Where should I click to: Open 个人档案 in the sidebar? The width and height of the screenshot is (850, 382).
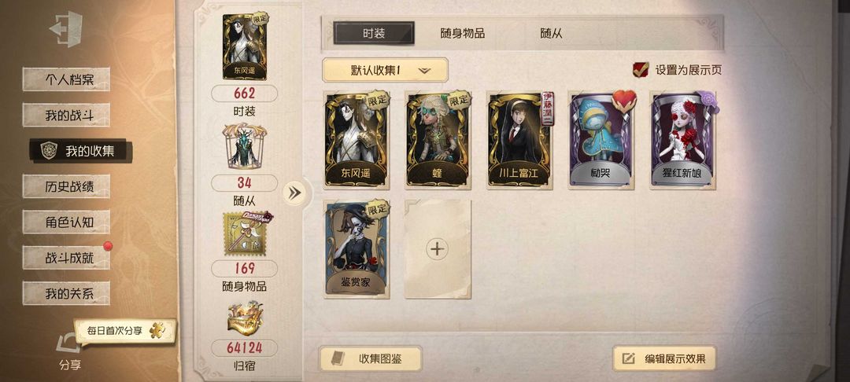pyautogui.click(x=66, y=79)
